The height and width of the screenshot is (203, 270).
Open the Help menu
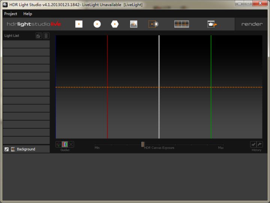[x=27, y=14]
